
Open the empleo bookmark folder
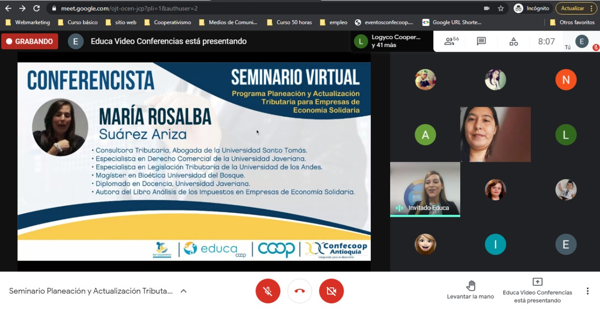[x=333, y=22]
